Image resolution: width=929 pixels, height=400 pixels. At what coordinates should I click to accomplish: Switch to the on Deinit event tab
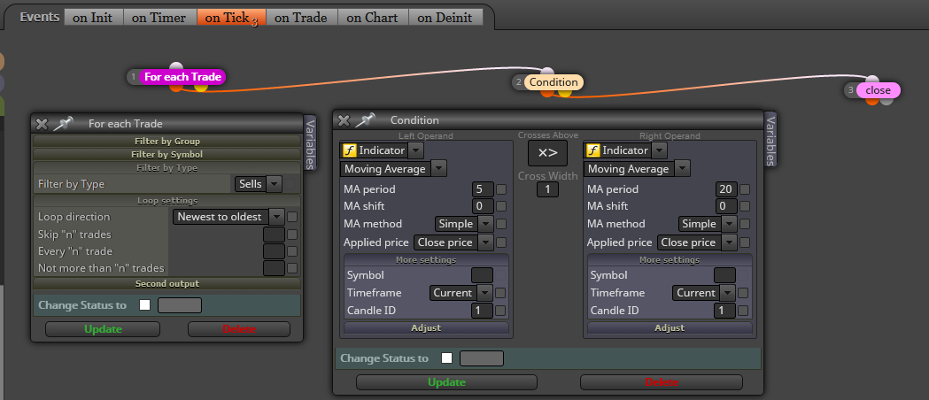coord(445,18)
